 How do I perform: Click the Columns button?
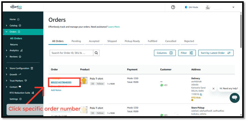click(164, 53)
